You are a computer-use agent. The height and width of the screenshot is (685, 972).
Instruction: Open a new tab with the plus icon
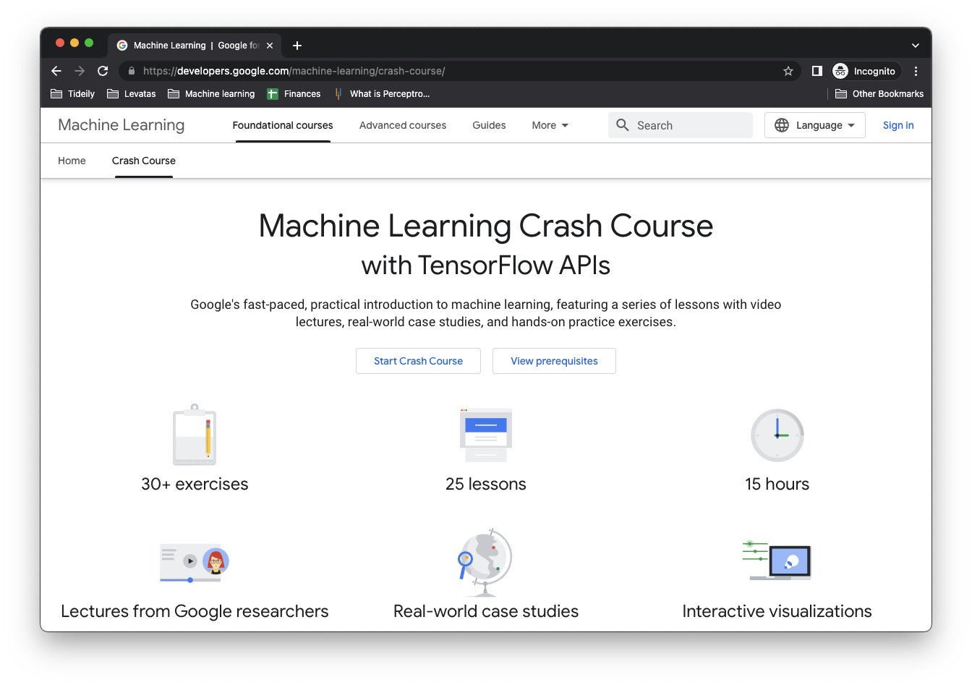(x=297, y=46)
